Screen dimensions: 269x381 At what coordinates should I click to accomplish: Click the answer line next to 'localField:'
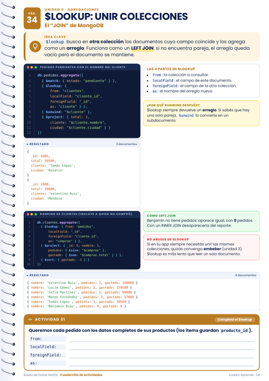pyautogui.click(x=162, y=347)
